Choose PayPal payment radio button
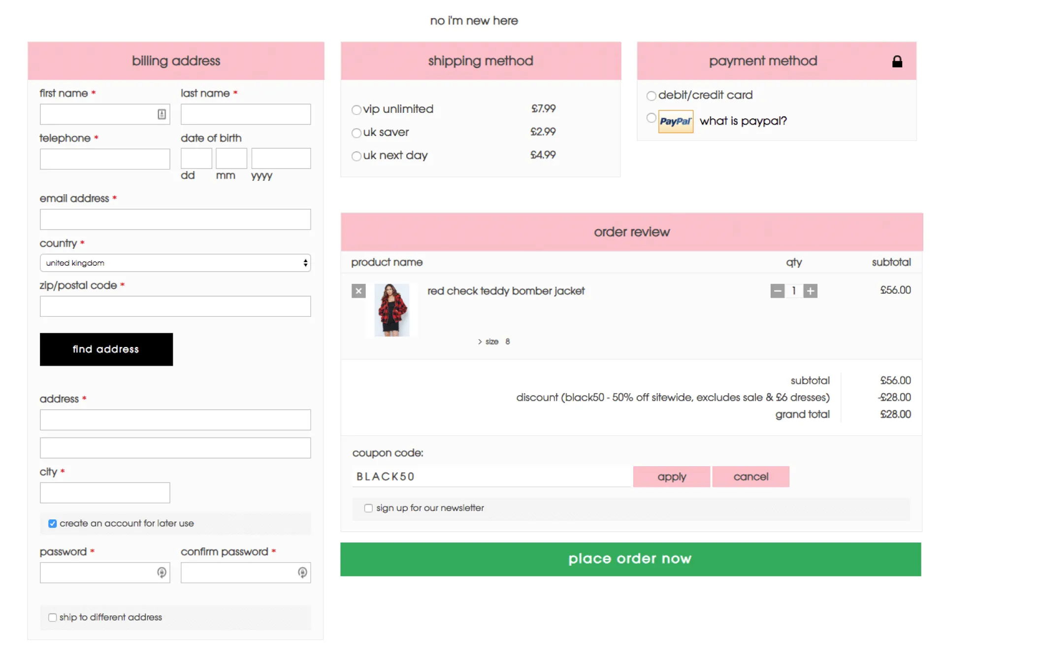The width and height of the screenshot is (1041, 647). point(651,118)
